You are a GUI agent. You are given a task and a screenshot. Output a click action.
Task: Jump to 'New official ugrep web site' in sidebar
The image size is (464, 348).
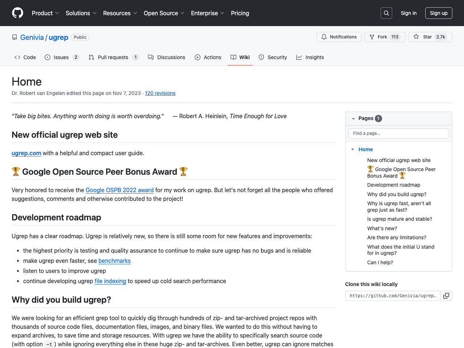[x=399, y=160]
